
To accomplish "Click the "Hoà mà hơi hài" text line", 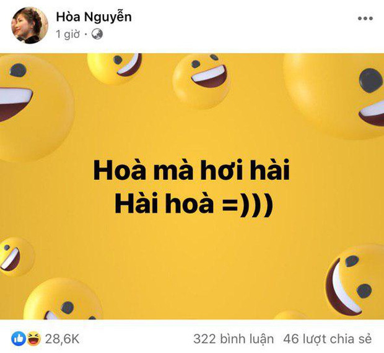I will pos(191,170).
